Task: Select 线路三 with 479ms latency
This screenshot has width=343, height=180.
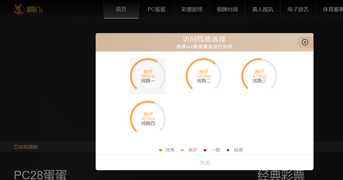Action: tap(259, 76)
